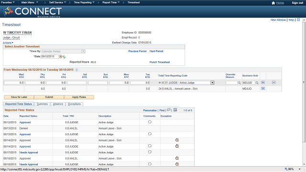
Task: Click exception icon for 08/18/2015 ANLSL row
Action: point(177,158)
